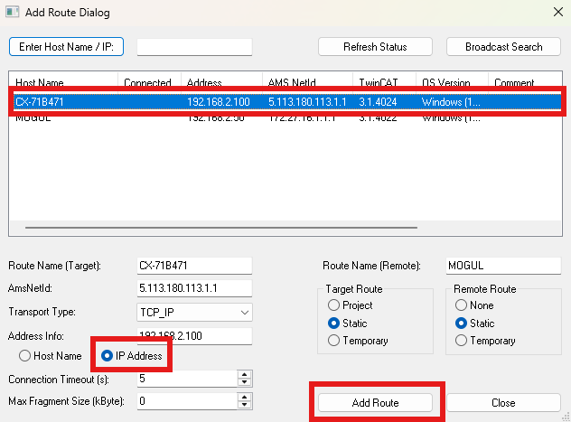
Task: Select the IP Address radio button
Action: click(107, 356)
